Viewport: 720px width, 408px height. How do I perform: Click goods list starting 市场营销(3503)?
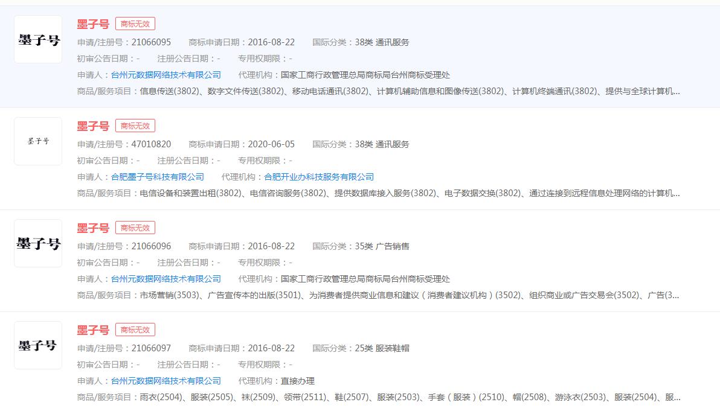410,295
